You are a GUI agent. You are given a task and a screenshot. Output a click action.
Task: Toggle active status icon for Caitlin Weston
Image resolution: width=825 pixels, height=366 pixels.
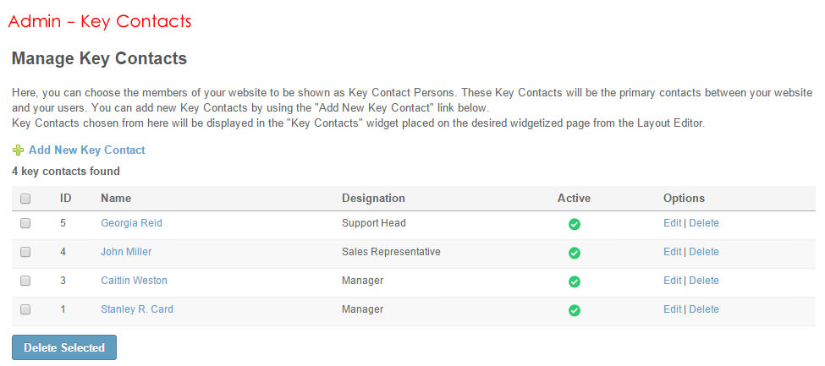[x=574, y=281]
